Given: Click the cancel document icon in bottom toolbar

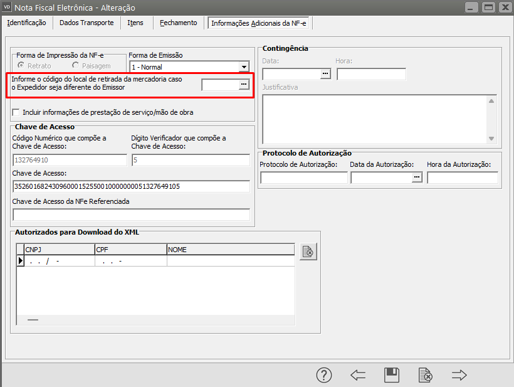Looking at the screenshot, I should (425, 375).
